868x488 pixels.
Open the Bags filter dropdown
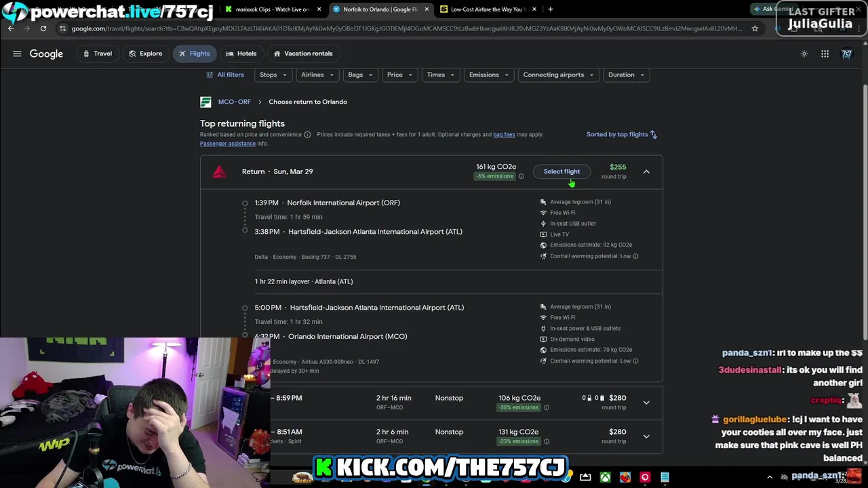360,75
